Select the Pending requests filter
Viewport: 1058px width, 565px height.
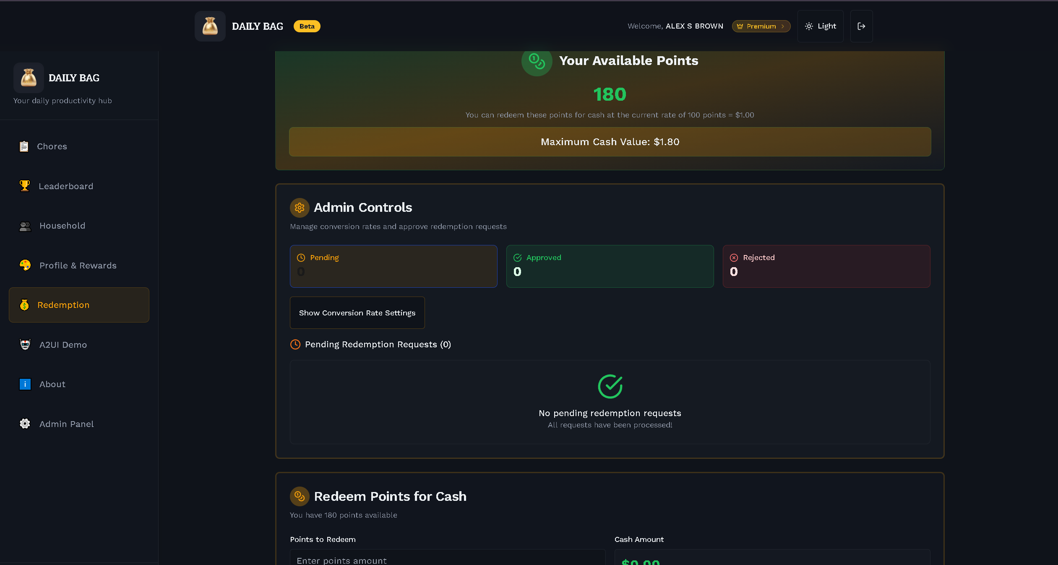click(393, 266)
